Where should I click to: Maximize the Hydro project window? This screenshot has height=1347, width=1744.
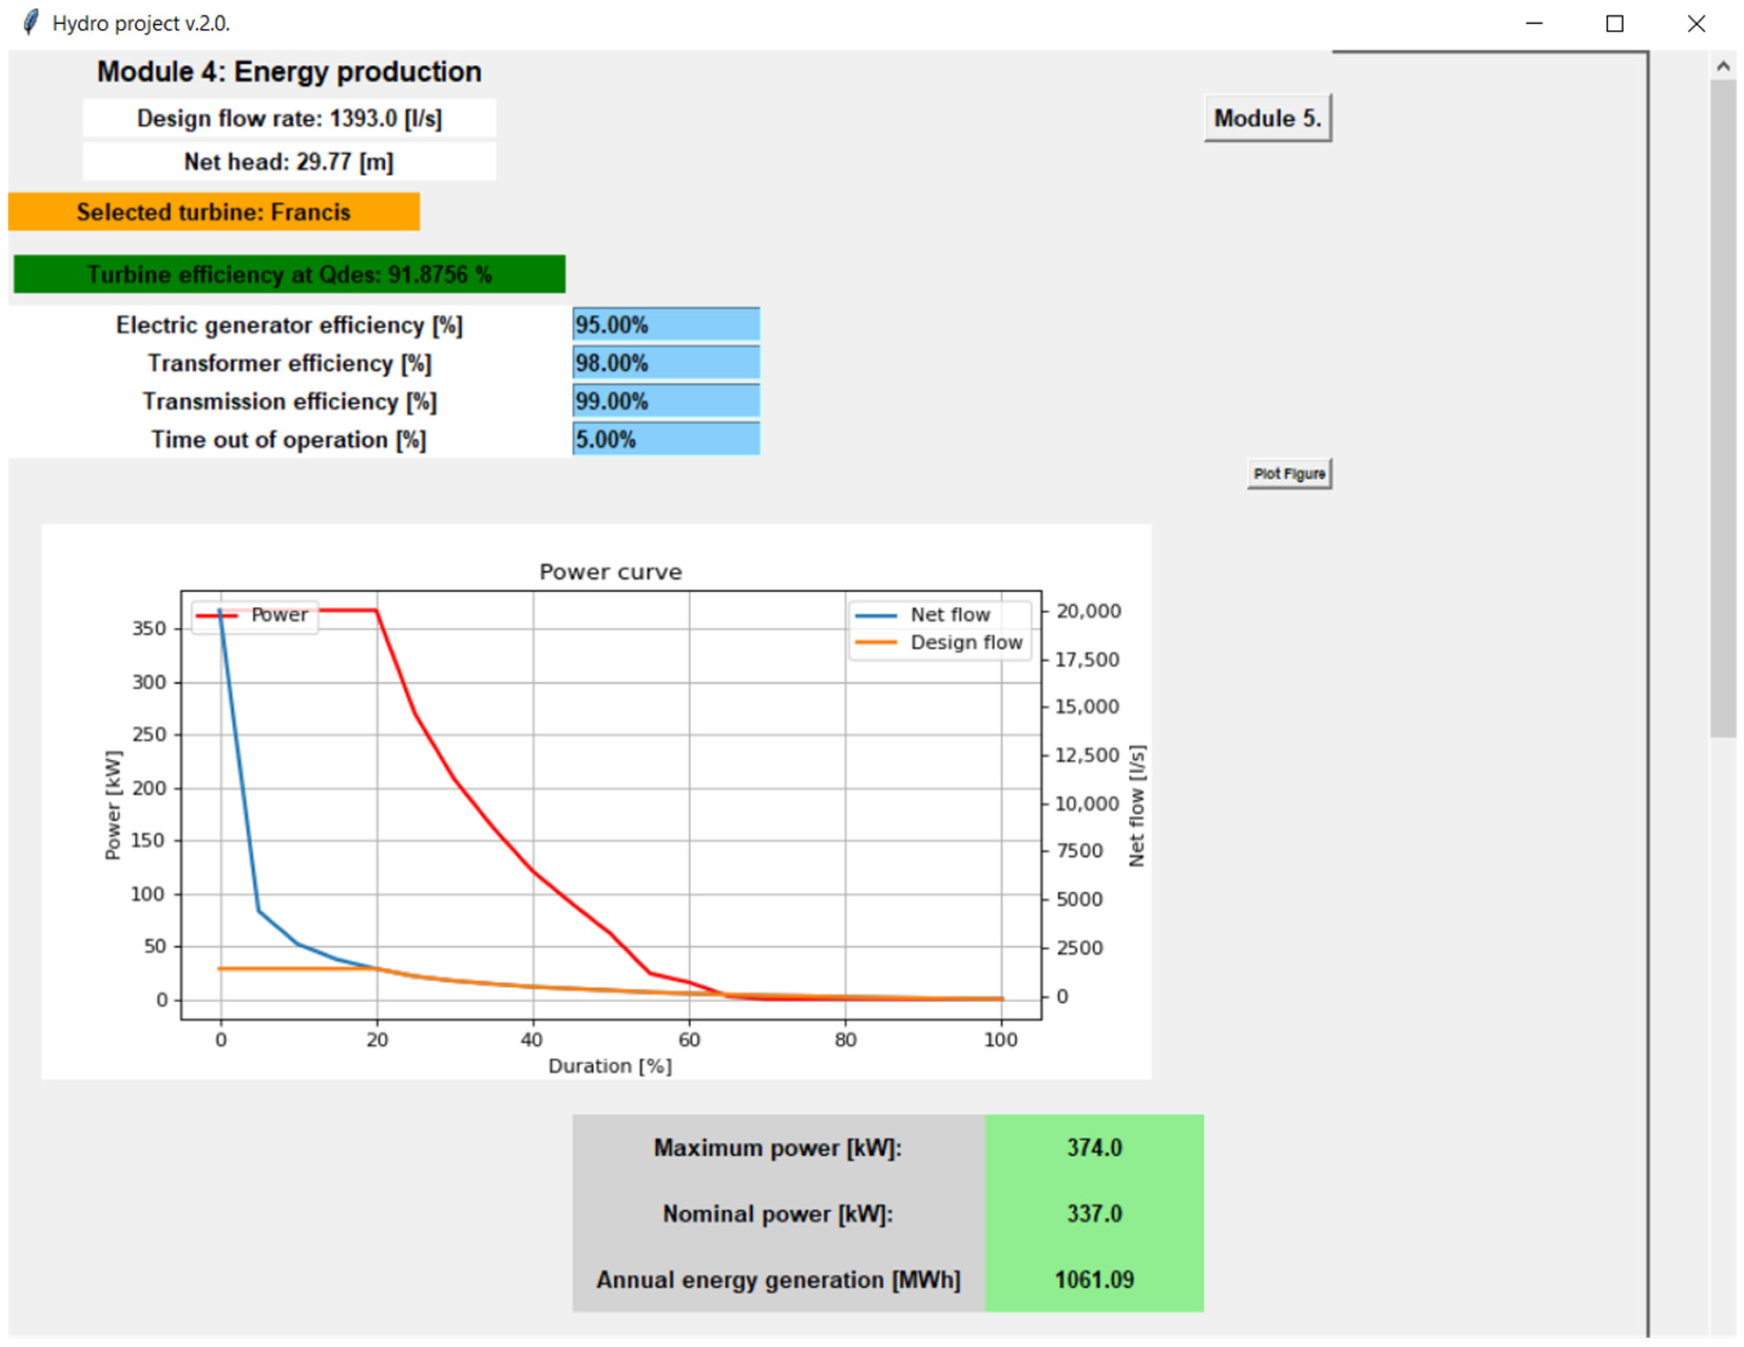1614,24
